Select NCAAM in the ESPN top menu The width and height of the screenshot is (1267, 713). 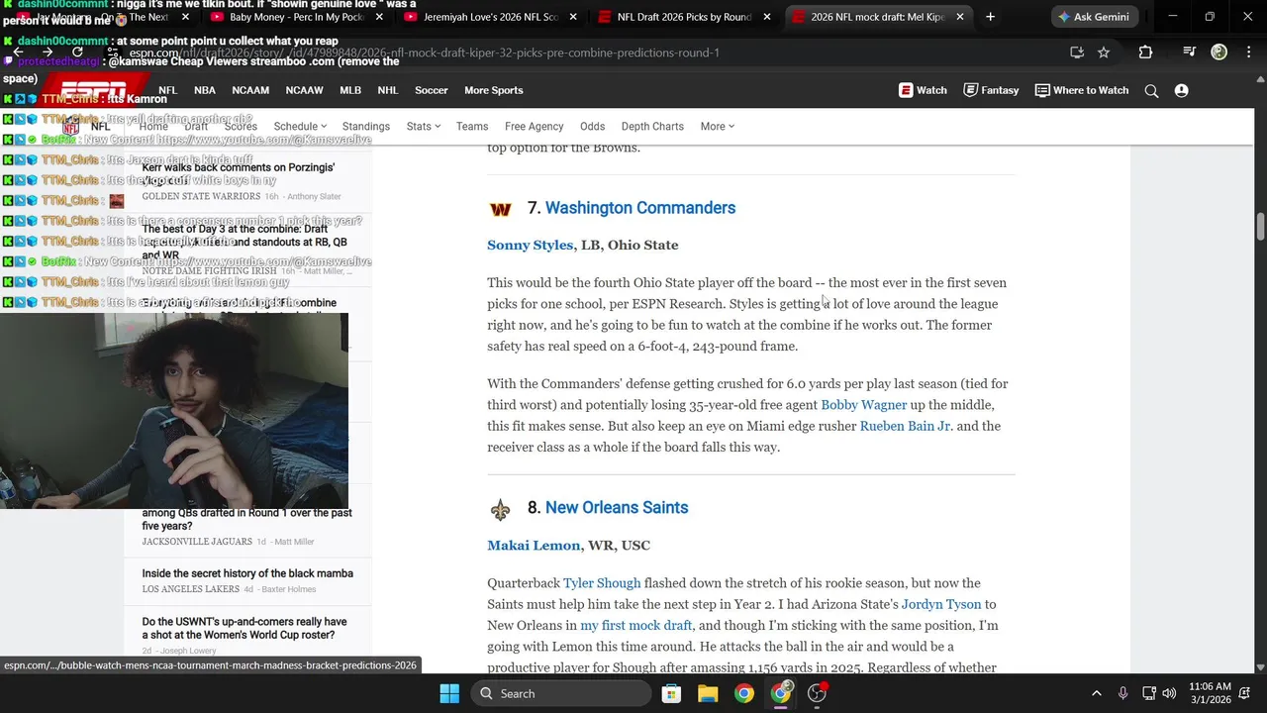[250, 90]
